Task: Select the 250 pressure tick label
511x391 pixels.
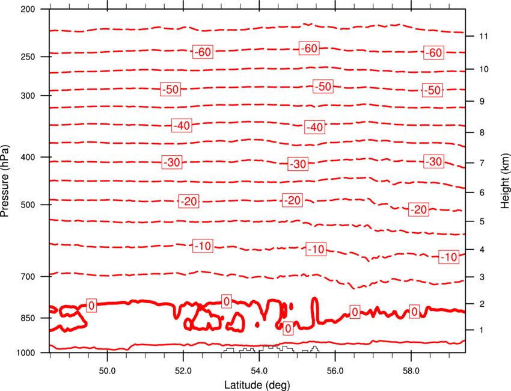Action: 28,57
